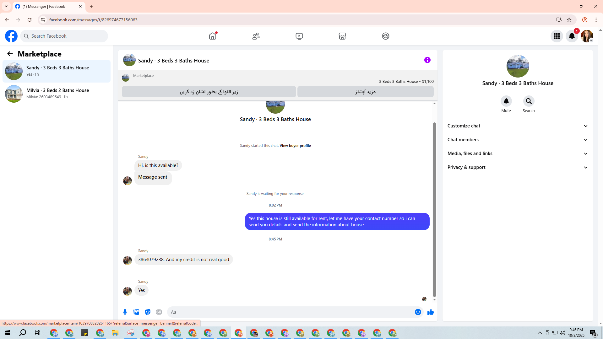
Task: Mute this conversation
Action: pos(506,101)
